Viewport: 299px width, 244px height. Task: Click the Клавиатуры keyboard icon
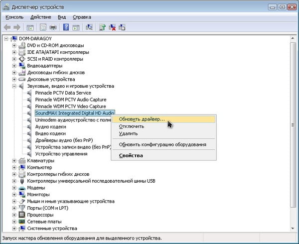[x=22, y=160]
